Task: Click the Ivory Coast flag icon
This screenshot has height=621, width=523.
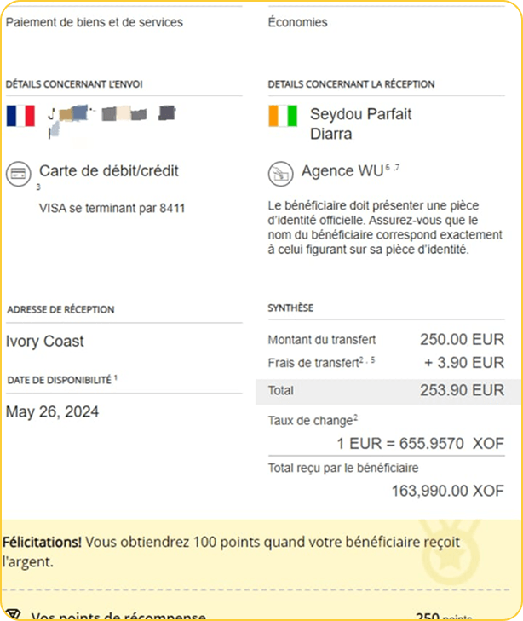Action: pyautogui.click(x=283, y=116)
